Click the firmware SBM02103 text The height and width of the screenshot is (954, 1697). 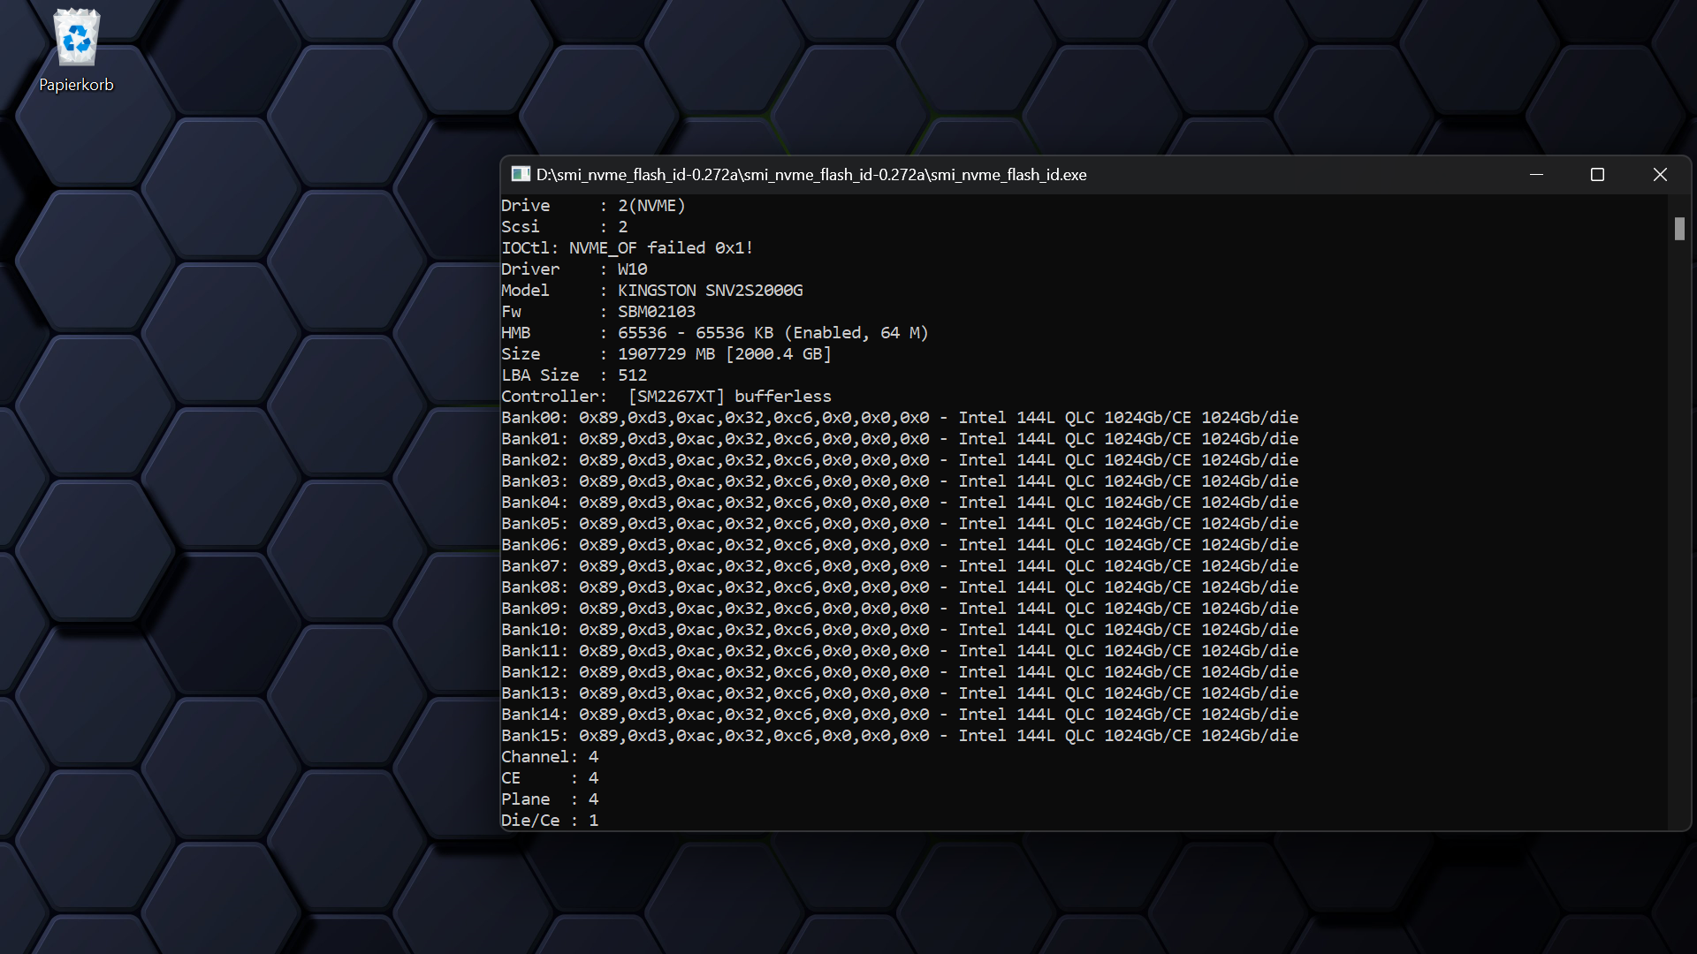coord(656,312)
